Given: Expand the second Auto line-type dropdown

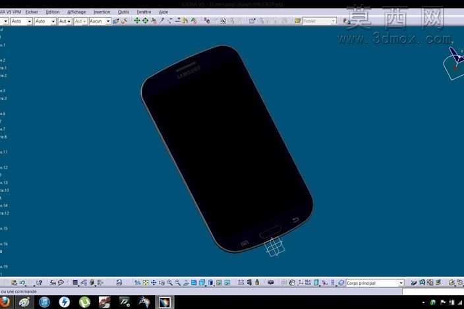Looking at the screenshot, I should (45, 21).
